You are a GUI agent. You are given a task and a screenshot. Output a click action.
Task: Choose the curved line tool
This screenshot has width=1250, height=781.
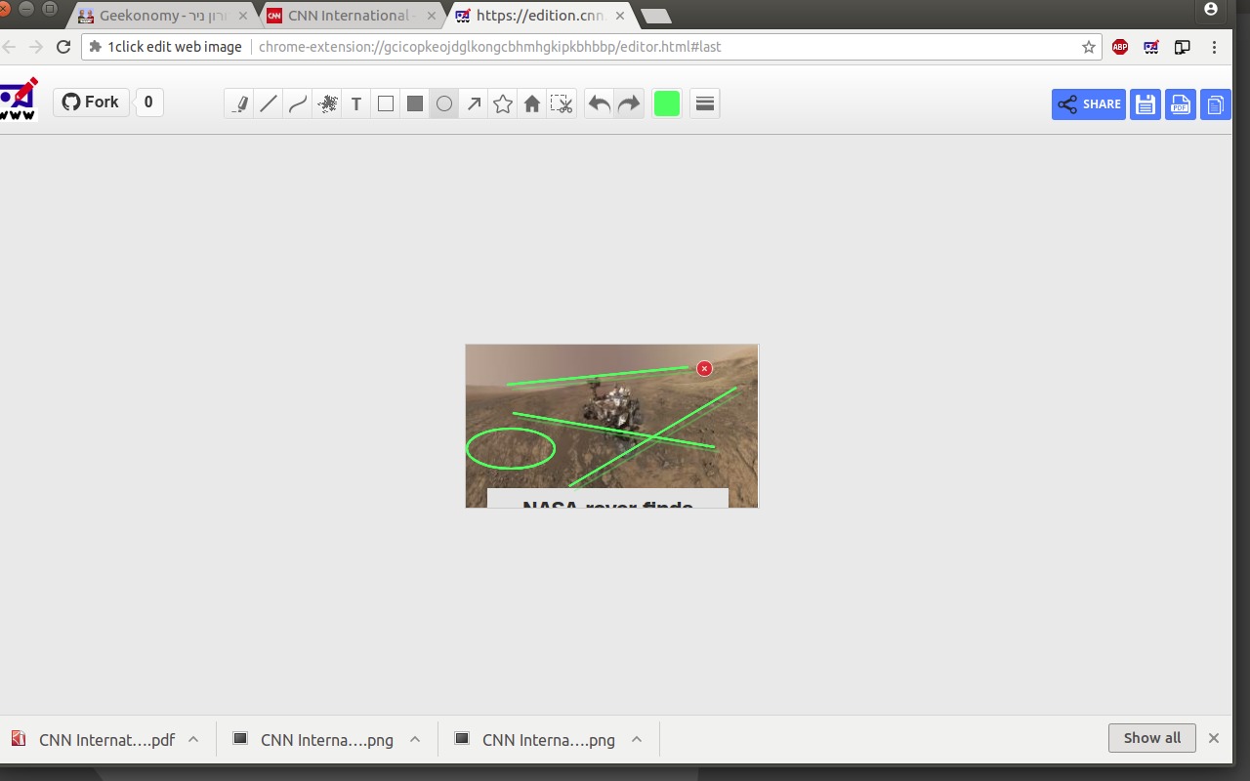298,103
